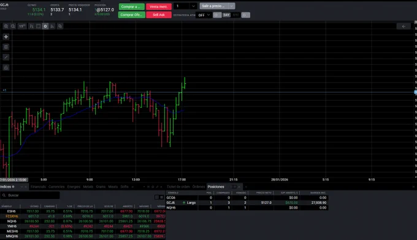
Task: Click the price marker on chart right axis
Action: [415, 92]
